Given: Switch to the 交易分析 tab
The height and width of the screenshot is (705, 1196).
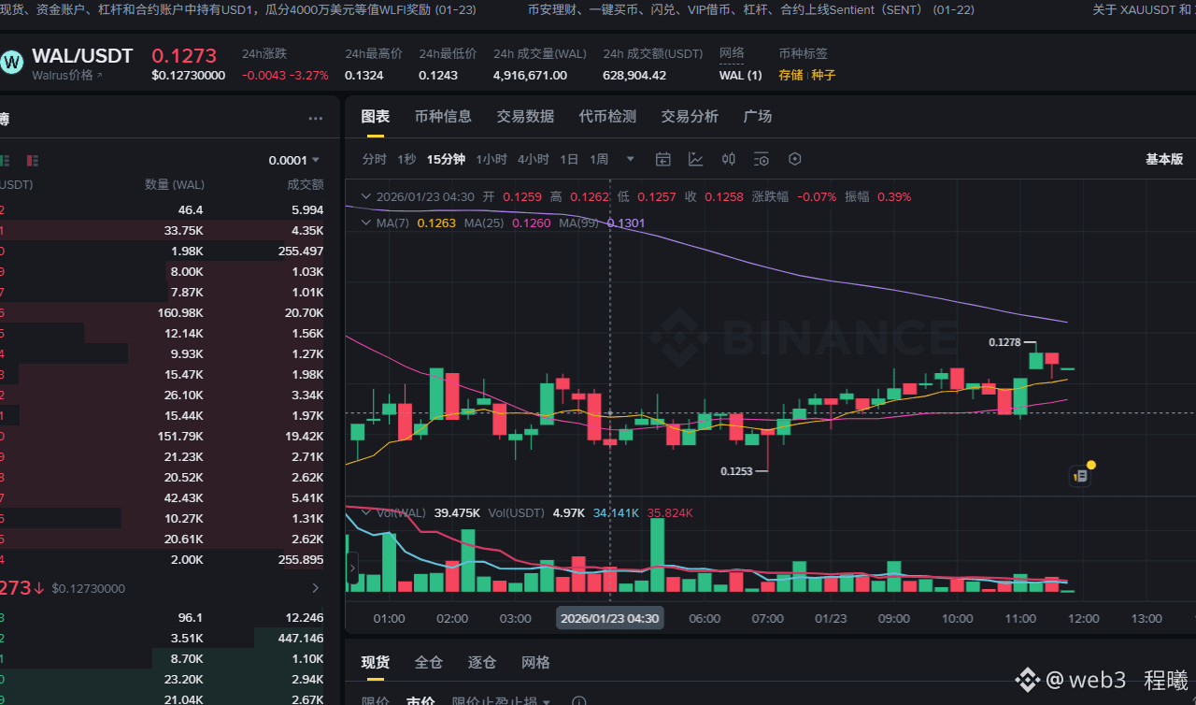Looking at the screenshot, I should click(x=690, y=116).
